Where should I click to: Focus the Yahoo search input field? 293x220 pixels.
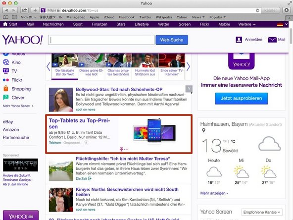(101, 40)
